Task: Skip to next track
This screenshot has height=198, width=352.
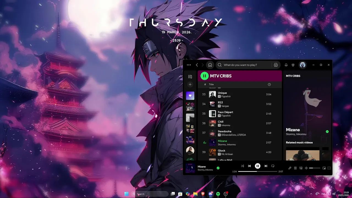Action: [266, 166]
